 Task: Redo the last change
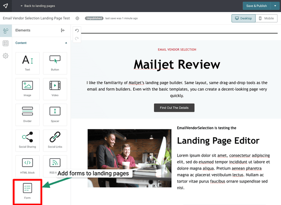point(77,38)
